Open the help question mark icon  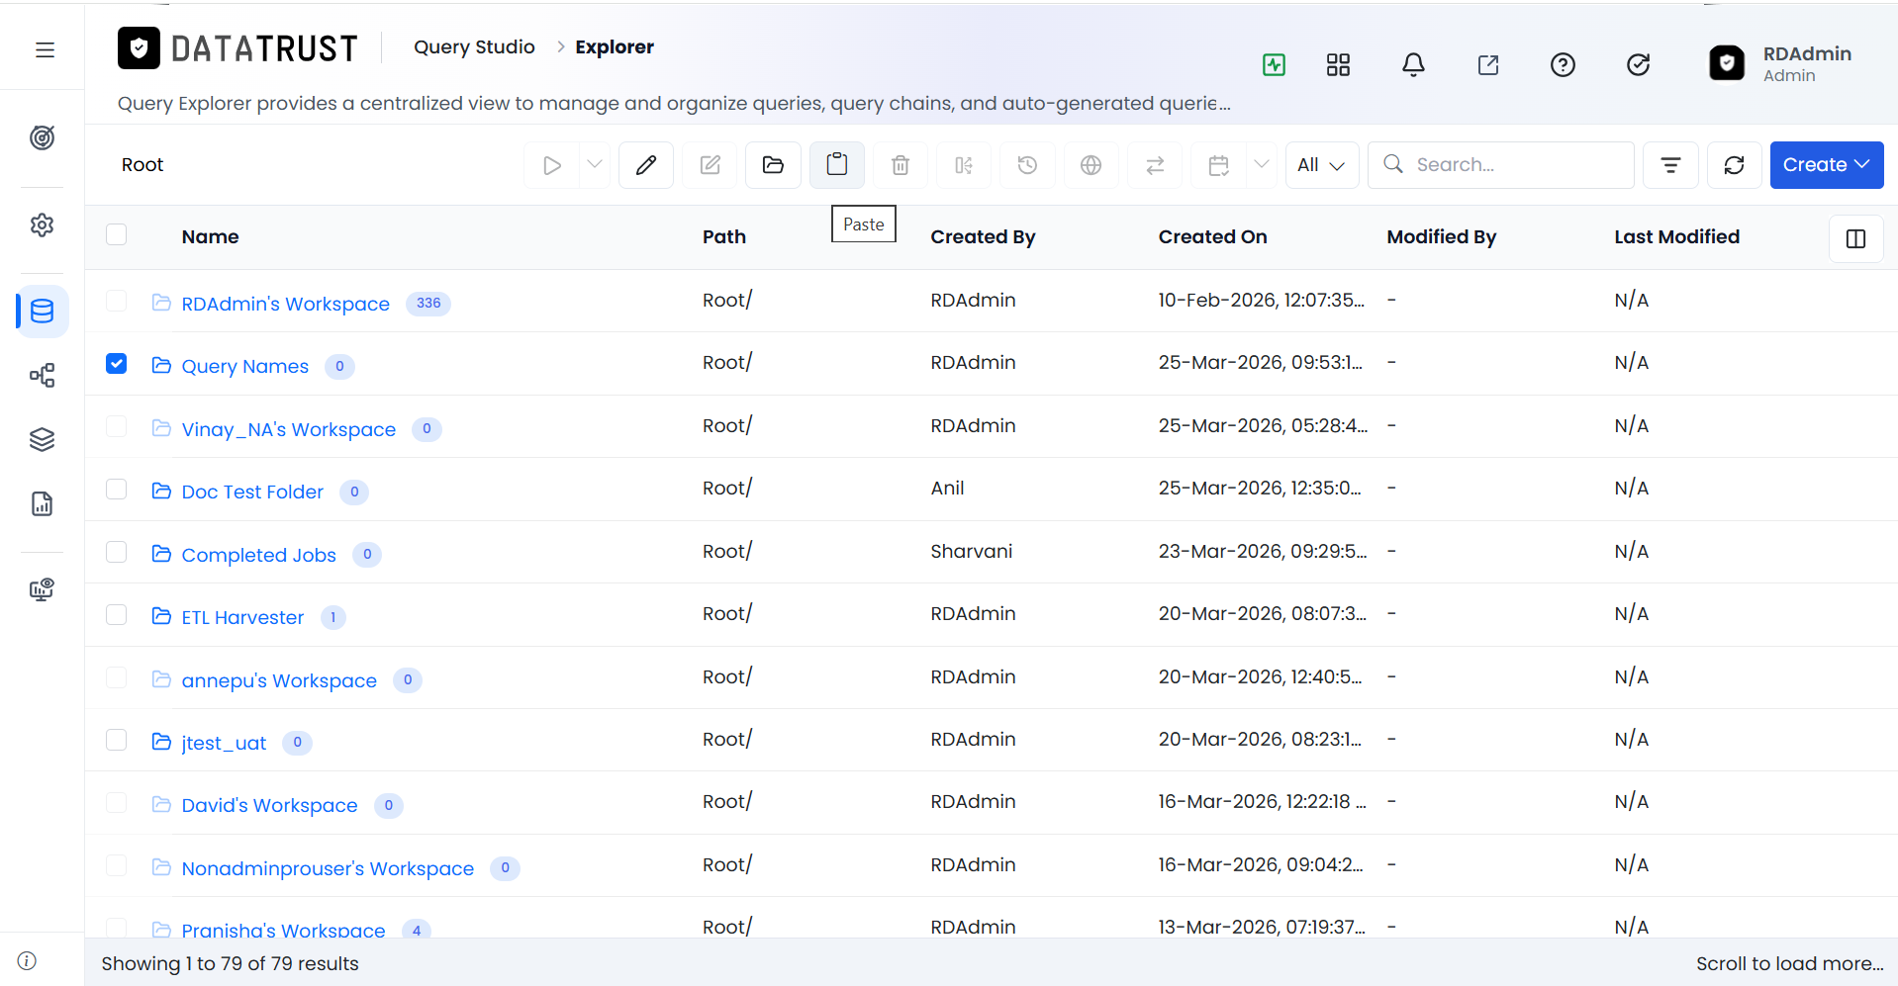pyautogui.click(x=1563, y=64)
